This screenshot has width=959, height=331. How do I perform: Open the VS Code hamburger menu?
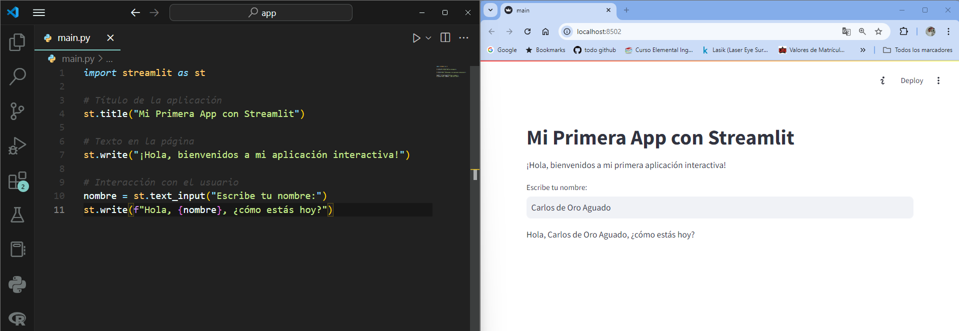(x=39, y=12)
